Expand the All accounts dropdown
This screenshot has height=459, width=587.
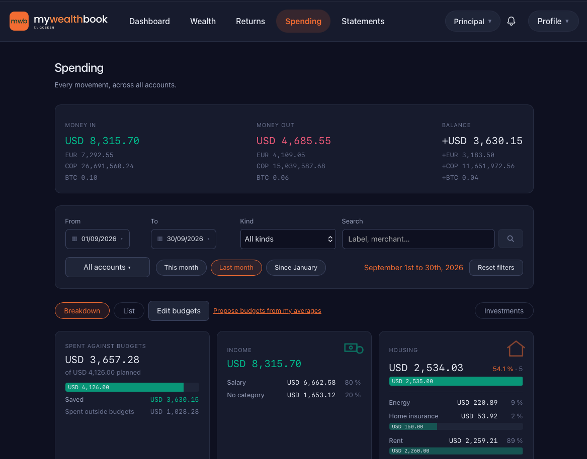coord(108,267)
